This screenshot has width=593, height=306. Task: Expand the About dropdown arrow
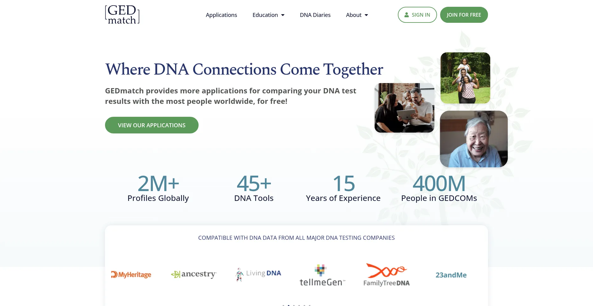coord(366,15)
